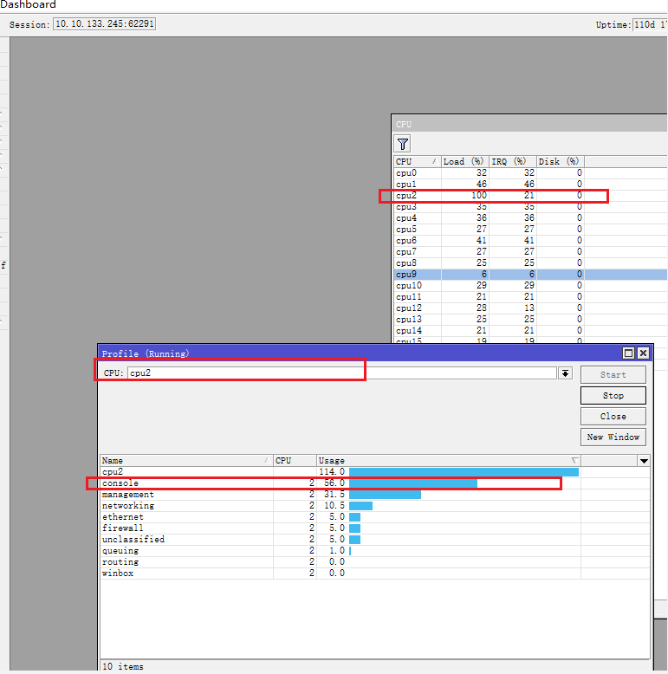Screen dimensions: 668x674
Task: Select the queuing row in Profile list
Action: click(375, 551)
